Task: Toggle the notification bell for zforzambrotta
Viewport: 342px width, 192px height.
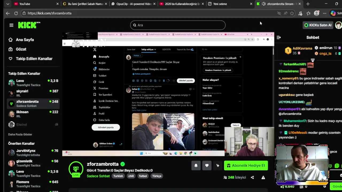Action: click(196, 166)
